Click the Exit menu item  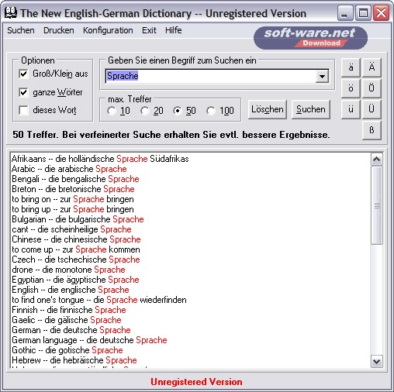coord(149,30)
